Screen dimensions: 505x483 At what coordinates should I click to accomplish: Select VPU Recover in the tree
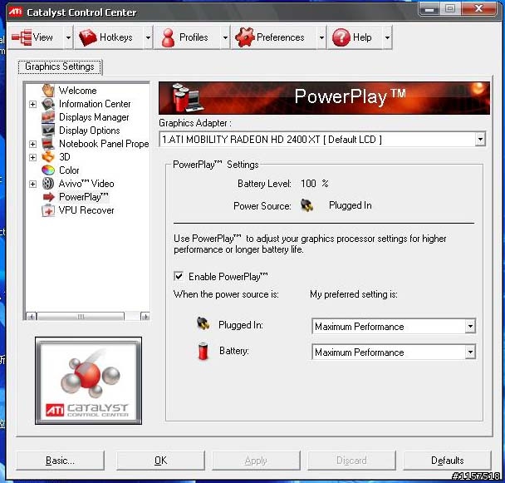pyautogui.click(x=86, y=210)
